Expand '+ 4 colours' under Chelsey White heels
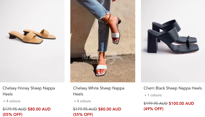This screenshot has width=205, height=117. coord(82,101)
